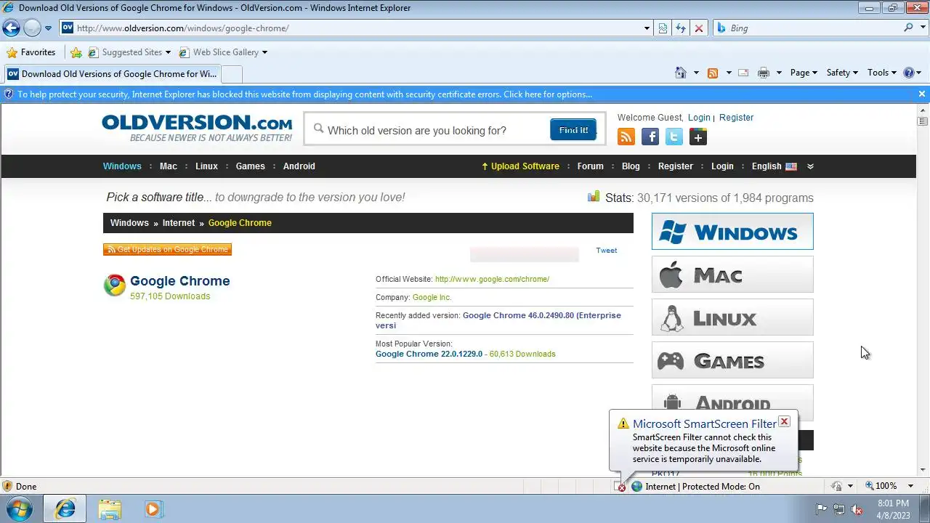Viewport: 930px width, 523px height.
Task: Click the Help question mark icon
Action: tap(908, 73)
